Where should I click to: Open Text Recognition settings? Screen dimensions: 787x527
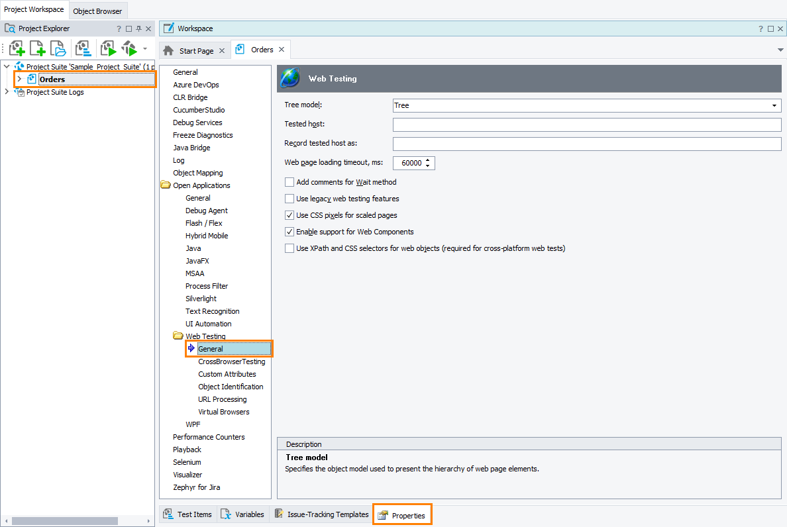click(x=212, y=311)
